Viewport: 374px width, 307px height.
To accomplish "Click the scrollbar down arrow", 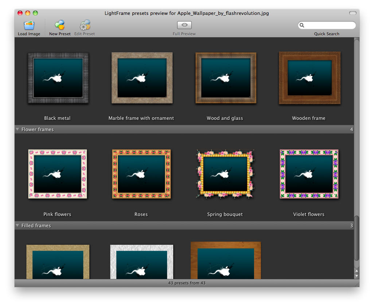I will click(x=357, y=276).
